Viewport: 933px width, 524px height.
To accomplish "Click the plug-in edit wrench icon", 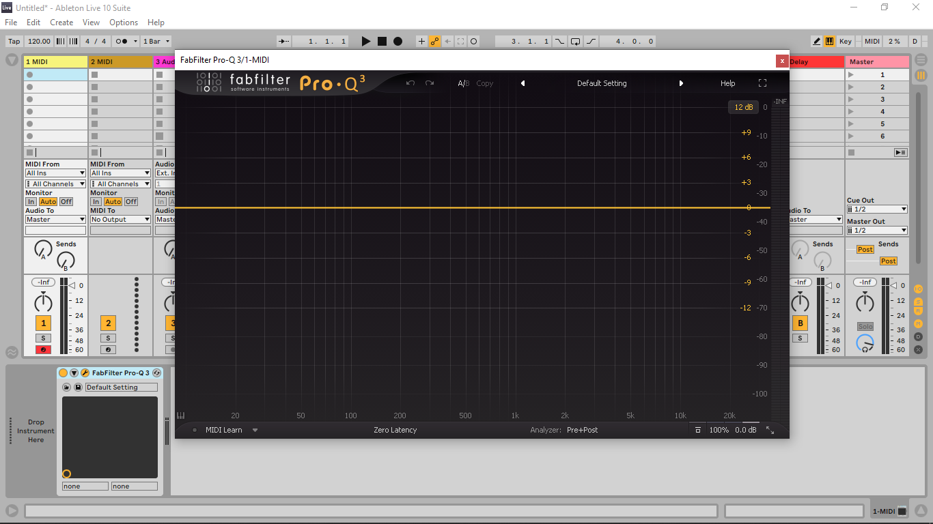I will (85, 373).
